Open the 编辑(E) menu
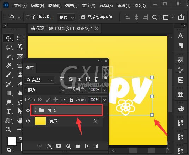Screen dimensions: 189x155 (37, 6)
